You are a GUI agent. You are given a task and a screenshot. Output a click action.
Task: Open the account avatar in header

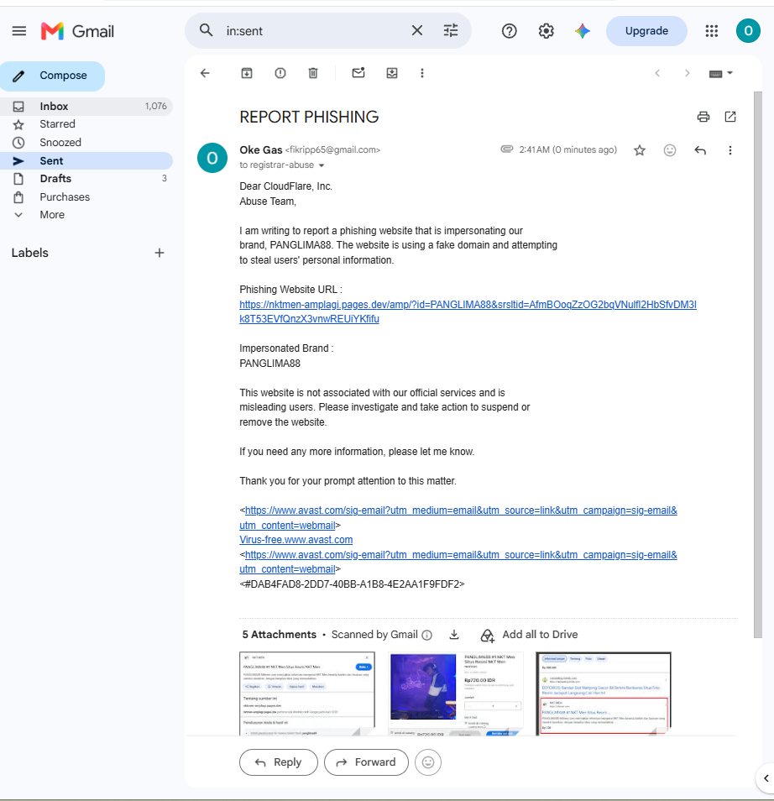(x=748, y=31)
